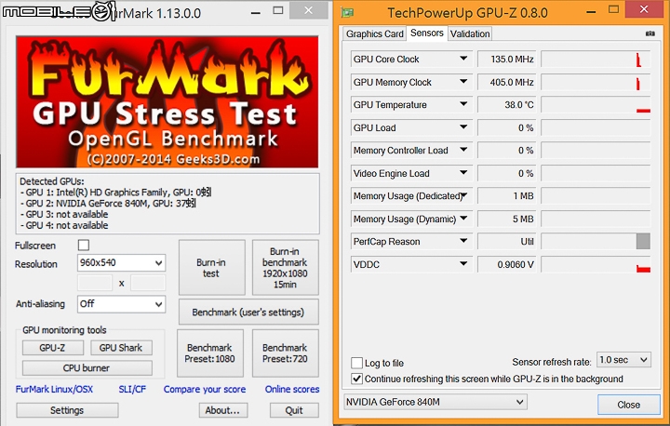Start the CPU burner
Image resolution: width=670 pixels, height=426 pixels.
87,368
